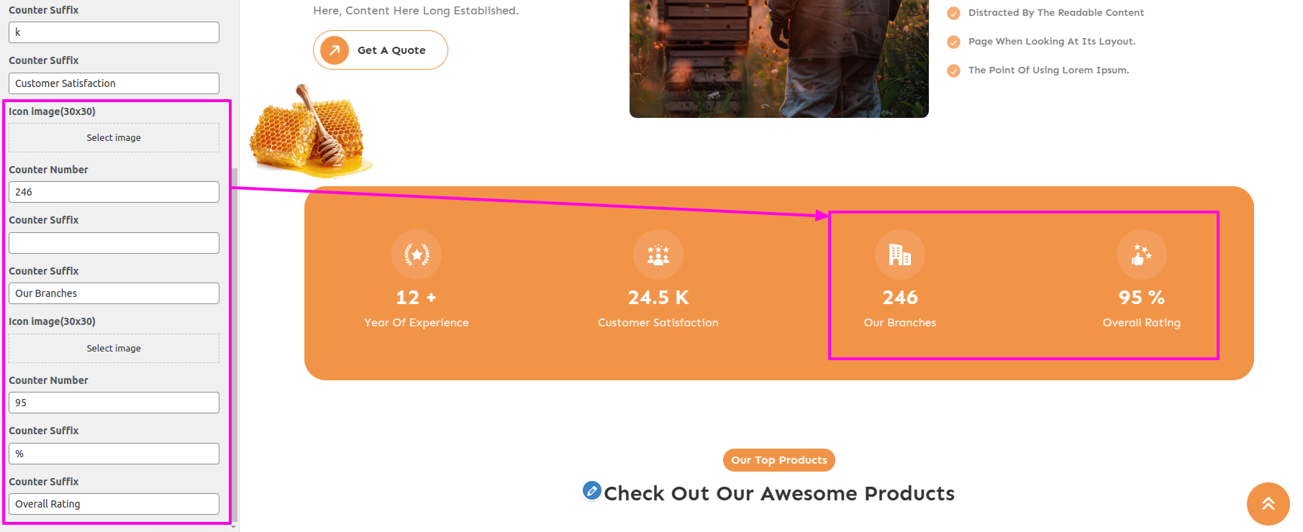Screen dimensions: 1303x532
Task: Click the arrow icon on Get A Quote
Action: tap(335, 50)
